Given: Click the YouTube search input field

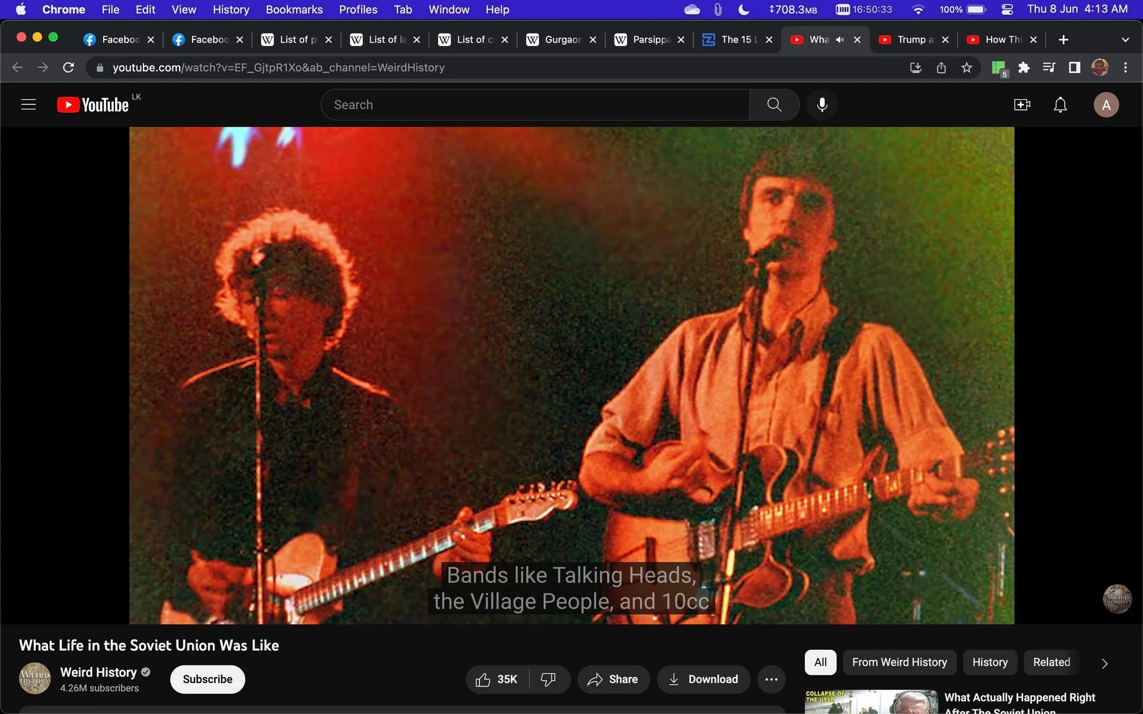Looking at the screenshot, I should click(x=536, y=105).
